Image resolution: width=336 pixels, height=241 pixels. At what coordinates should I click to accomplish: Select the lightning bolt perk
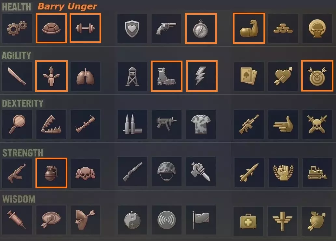202,76
